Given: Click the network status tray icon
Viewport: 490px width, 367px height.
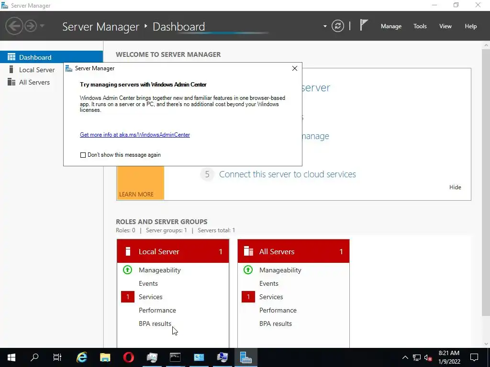Looking at the screenshot, I should point(417,357).
